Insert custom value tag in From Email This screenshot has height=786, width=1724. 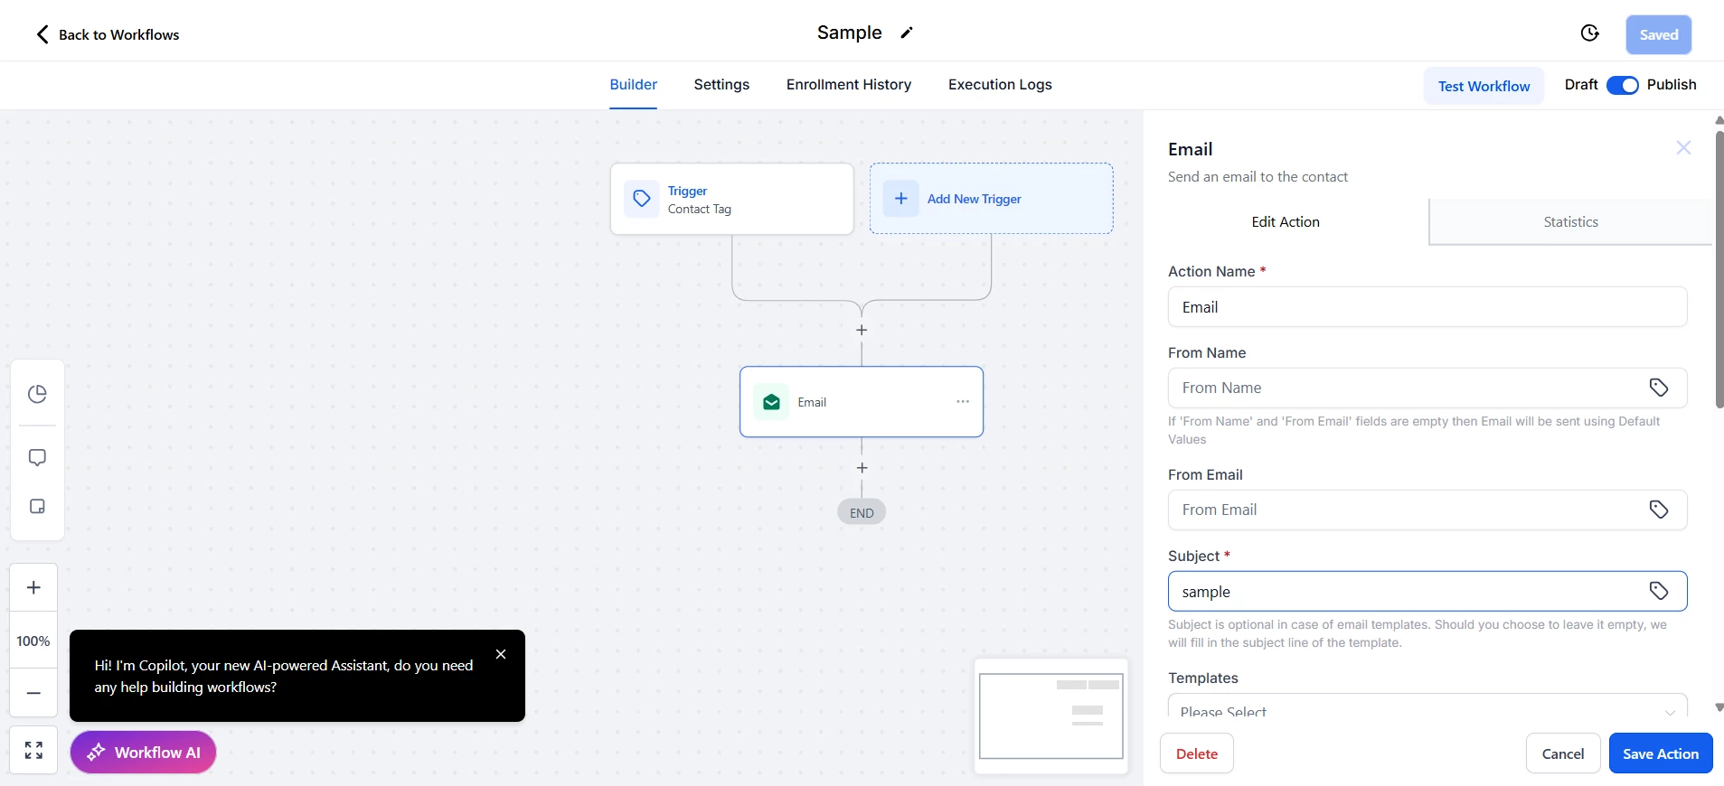(x=1658, y=510)
